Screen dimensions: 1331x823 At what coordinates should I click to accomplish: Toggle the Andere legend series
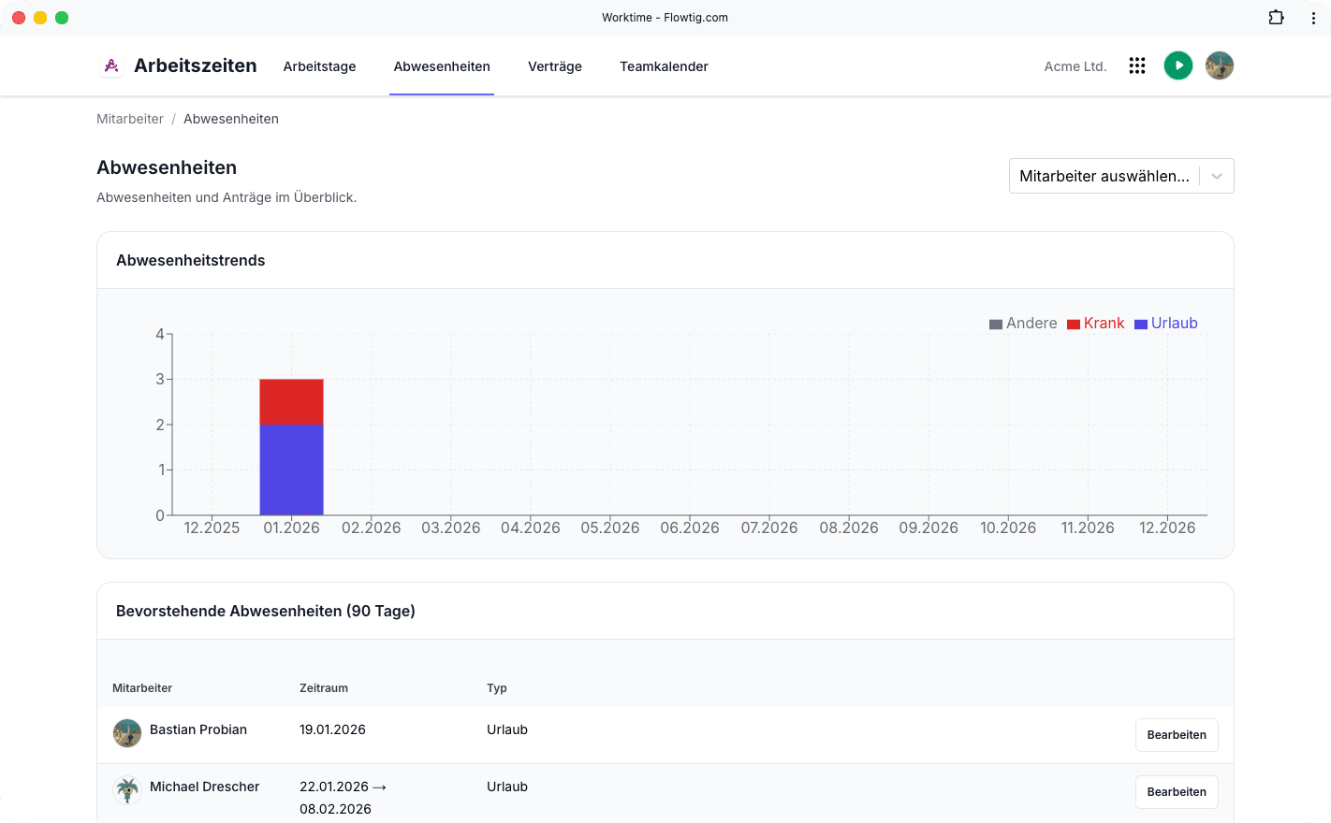1023,324
